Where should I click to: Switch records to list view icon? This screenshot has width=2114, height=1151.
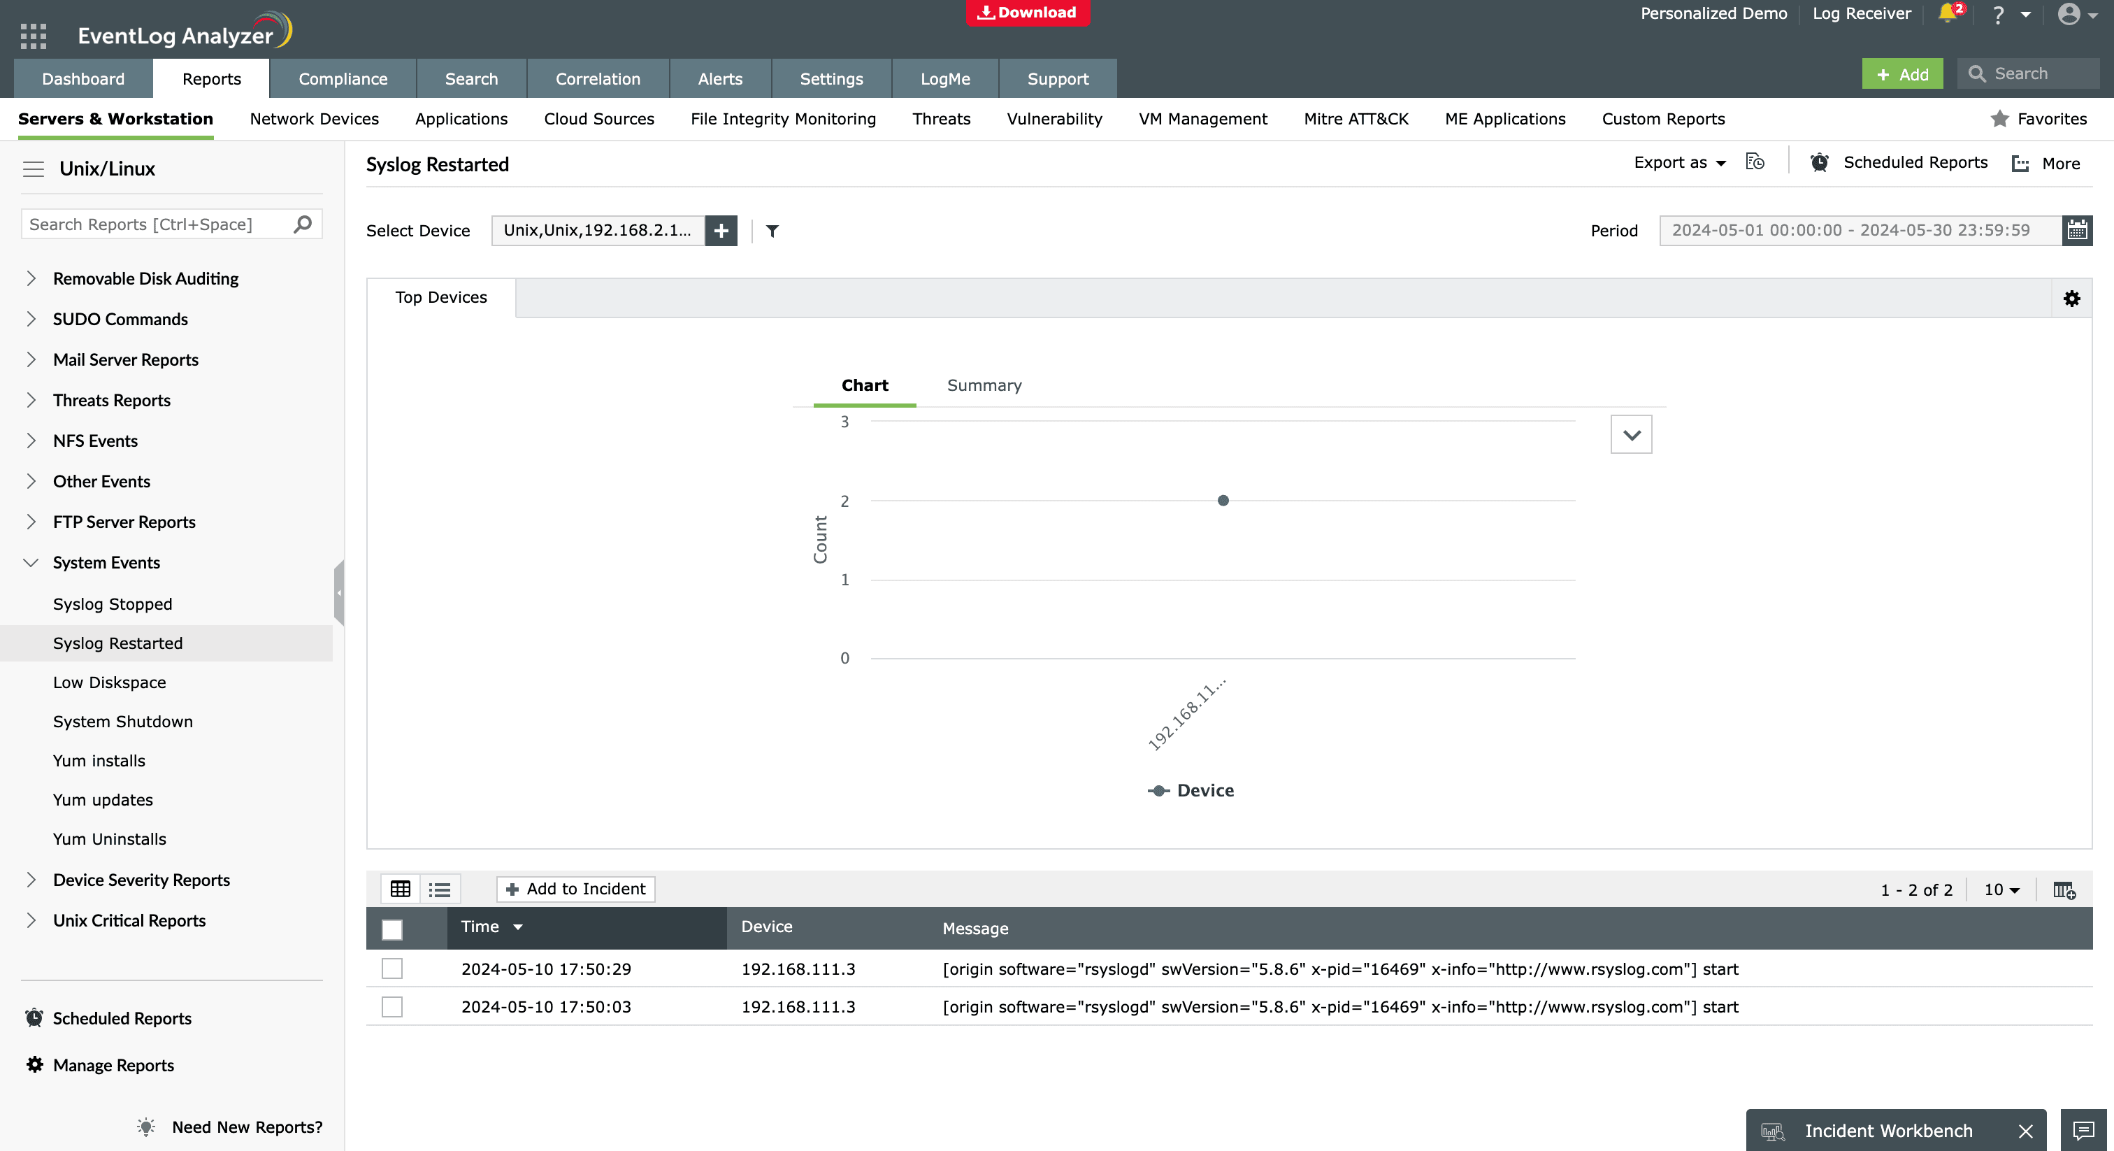(440, 889)
